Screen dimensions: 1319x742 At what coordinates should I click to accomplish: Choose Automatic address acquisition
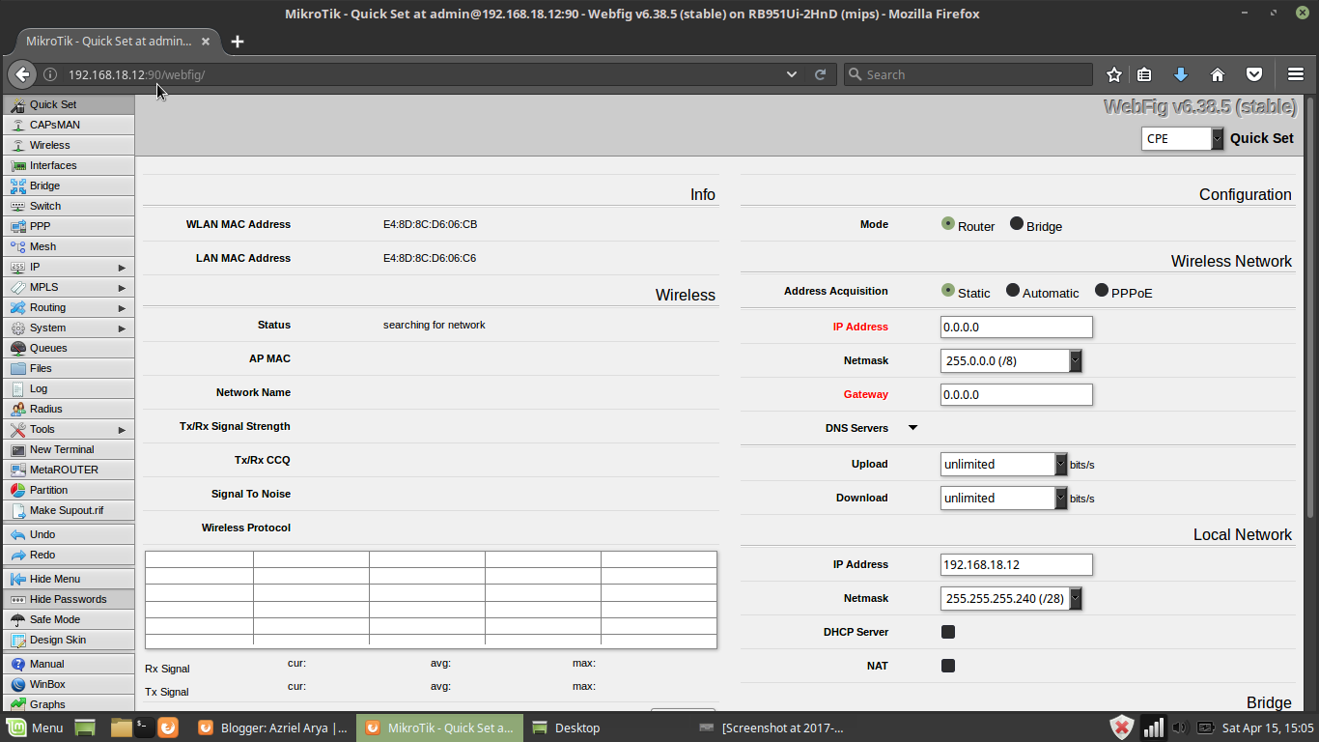(1013, 290)
